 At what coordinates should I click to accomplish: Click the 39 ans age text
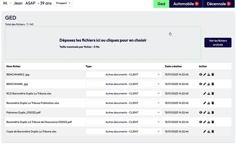point(46,3)
